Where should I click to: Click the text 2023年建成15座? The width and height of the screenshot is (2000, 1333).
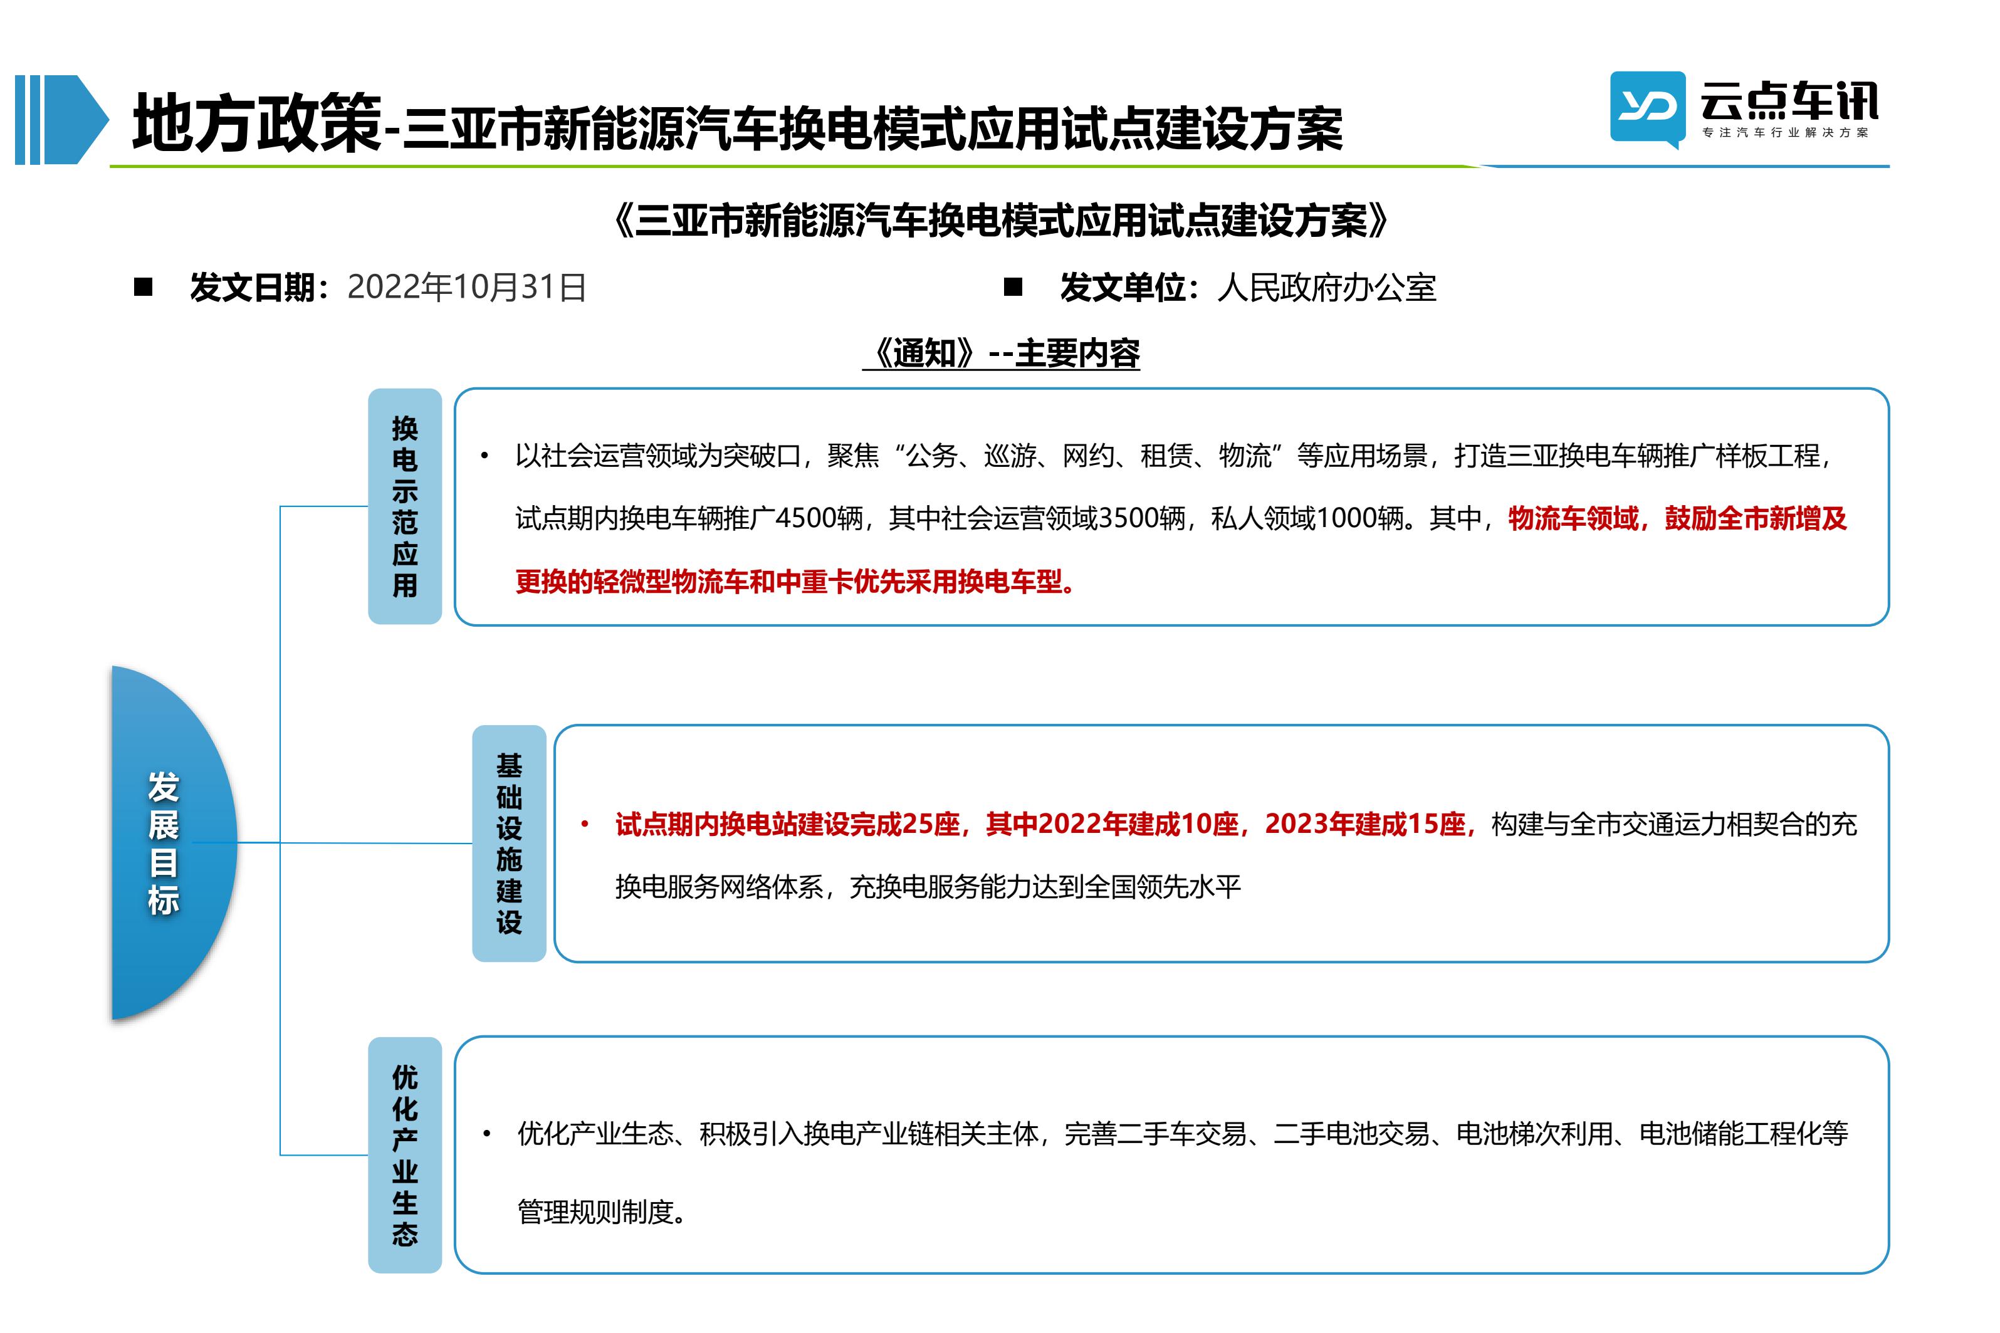coord(1365,825)
